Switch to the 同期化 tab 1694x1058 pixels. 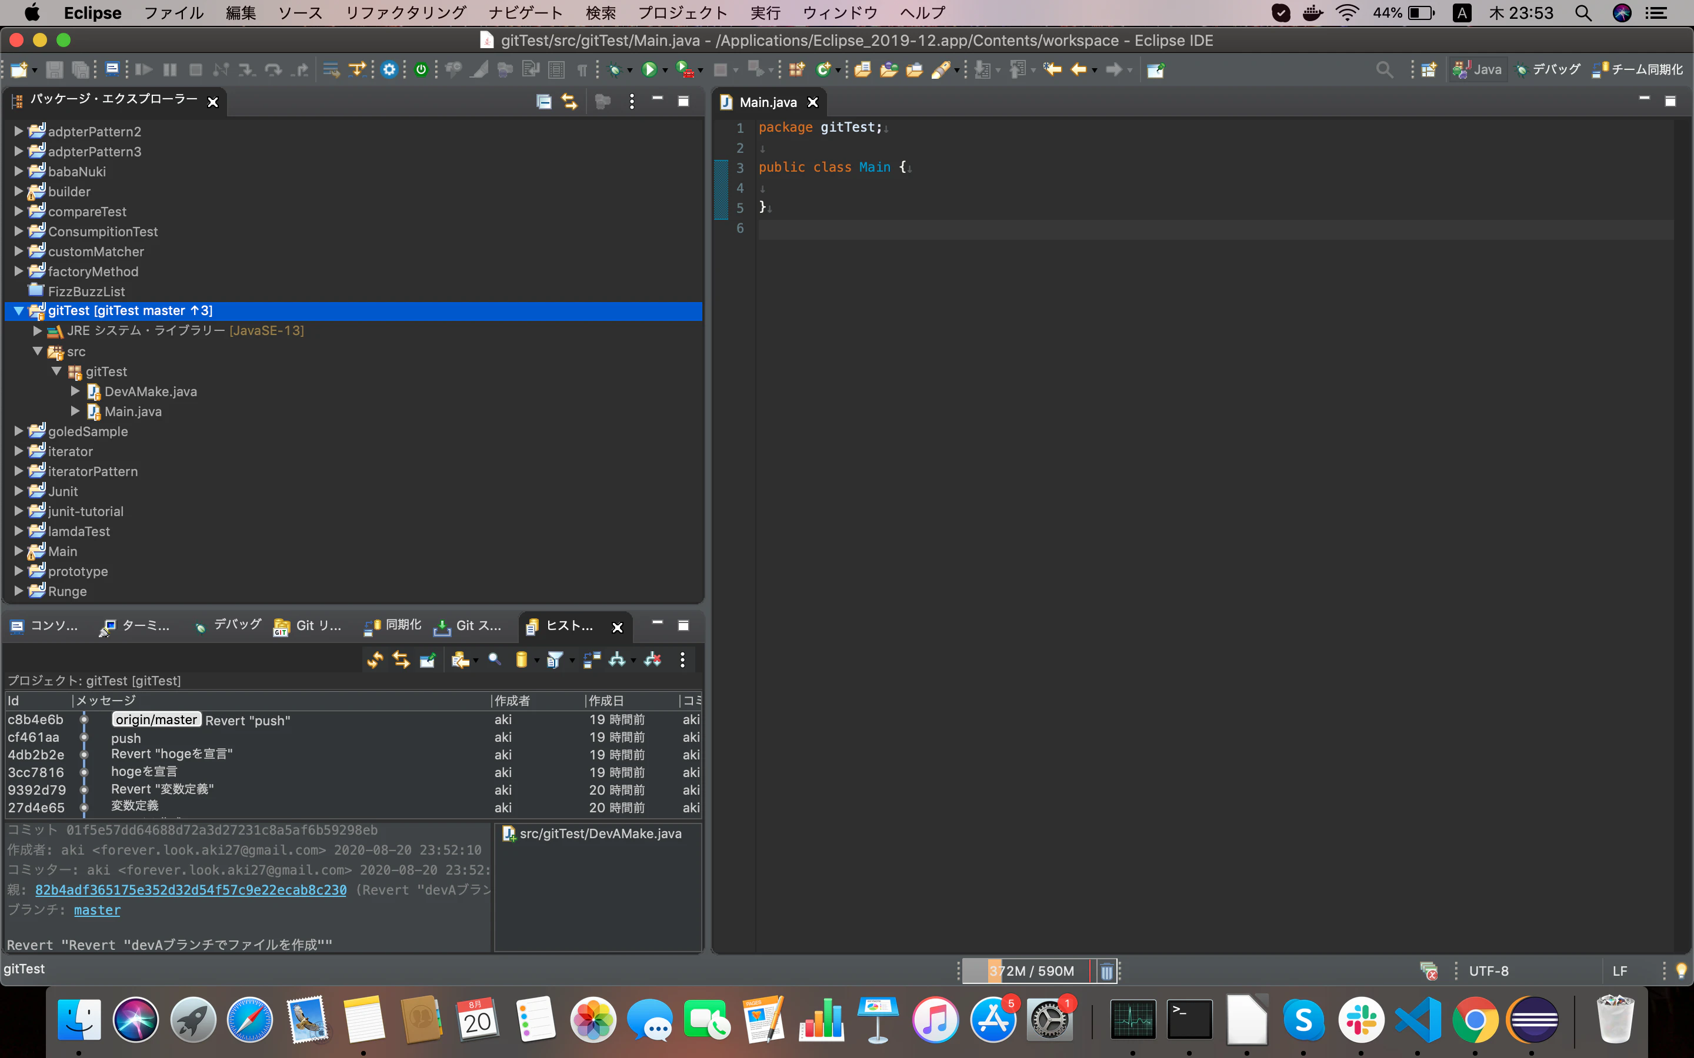click(393, 625)
